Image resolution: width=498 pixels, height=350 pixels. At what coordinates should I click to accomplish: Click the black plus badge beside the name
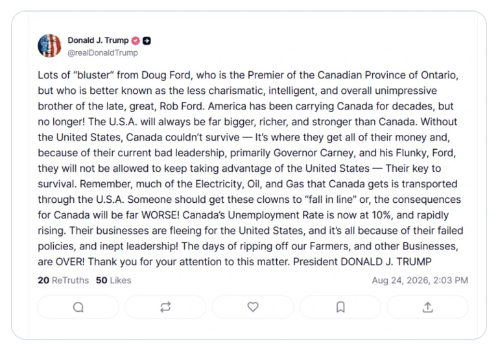point(147,41)
